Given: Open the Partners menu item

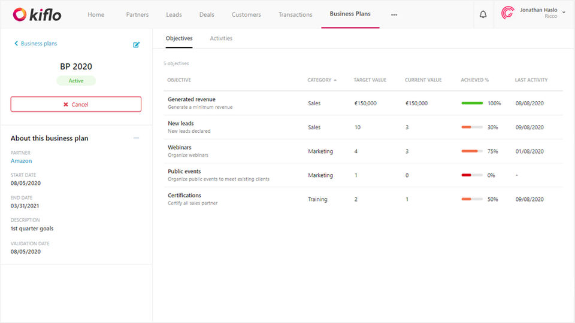Looking at the screenshot, I should pos(137,14).
